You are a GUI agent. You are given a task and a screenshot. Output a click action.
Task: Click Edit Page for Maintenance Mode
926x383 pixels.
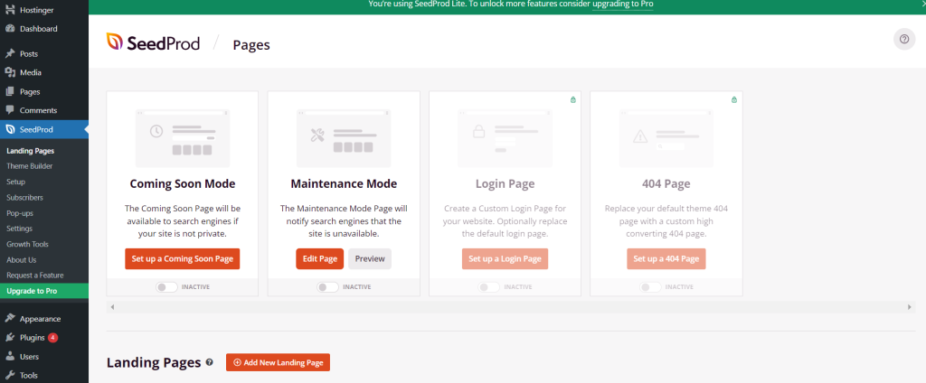click(x=319, y=258)
